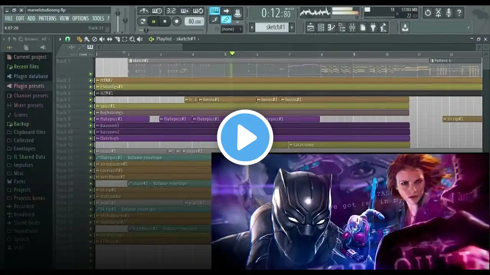This screenshot has width=490, height=275.
Task: Expand the Clipboard files browser folder
Action: pos(26,132)
